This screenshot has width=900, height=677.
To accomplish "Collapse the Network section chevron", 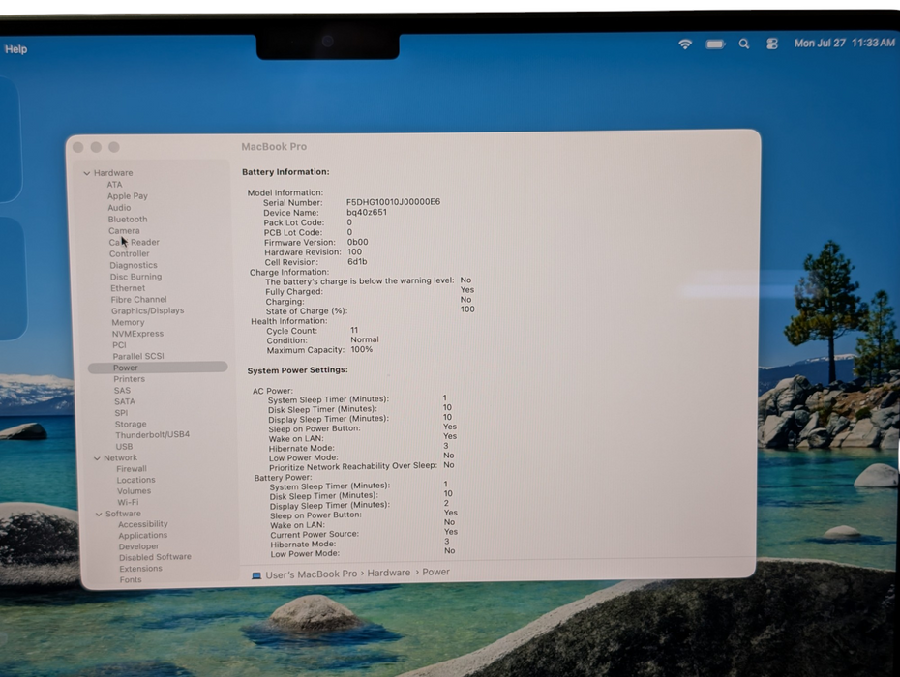I will [x=97, y=458].
